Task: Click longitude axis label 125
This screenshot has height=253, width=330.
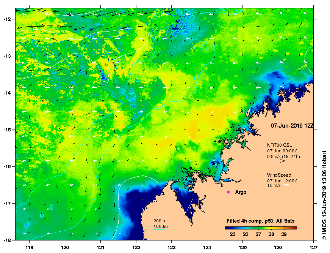Action: [242, 247]
